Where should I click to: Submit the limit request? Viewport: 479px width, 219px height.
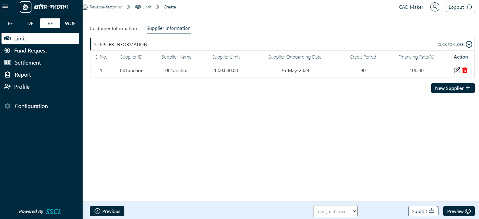click(x=423, y=211)
